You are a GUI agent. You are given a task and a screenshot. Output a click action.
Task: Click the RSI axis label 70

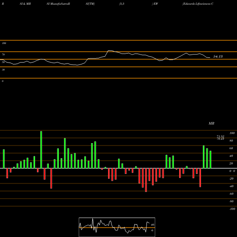click(x=3, y=55)
